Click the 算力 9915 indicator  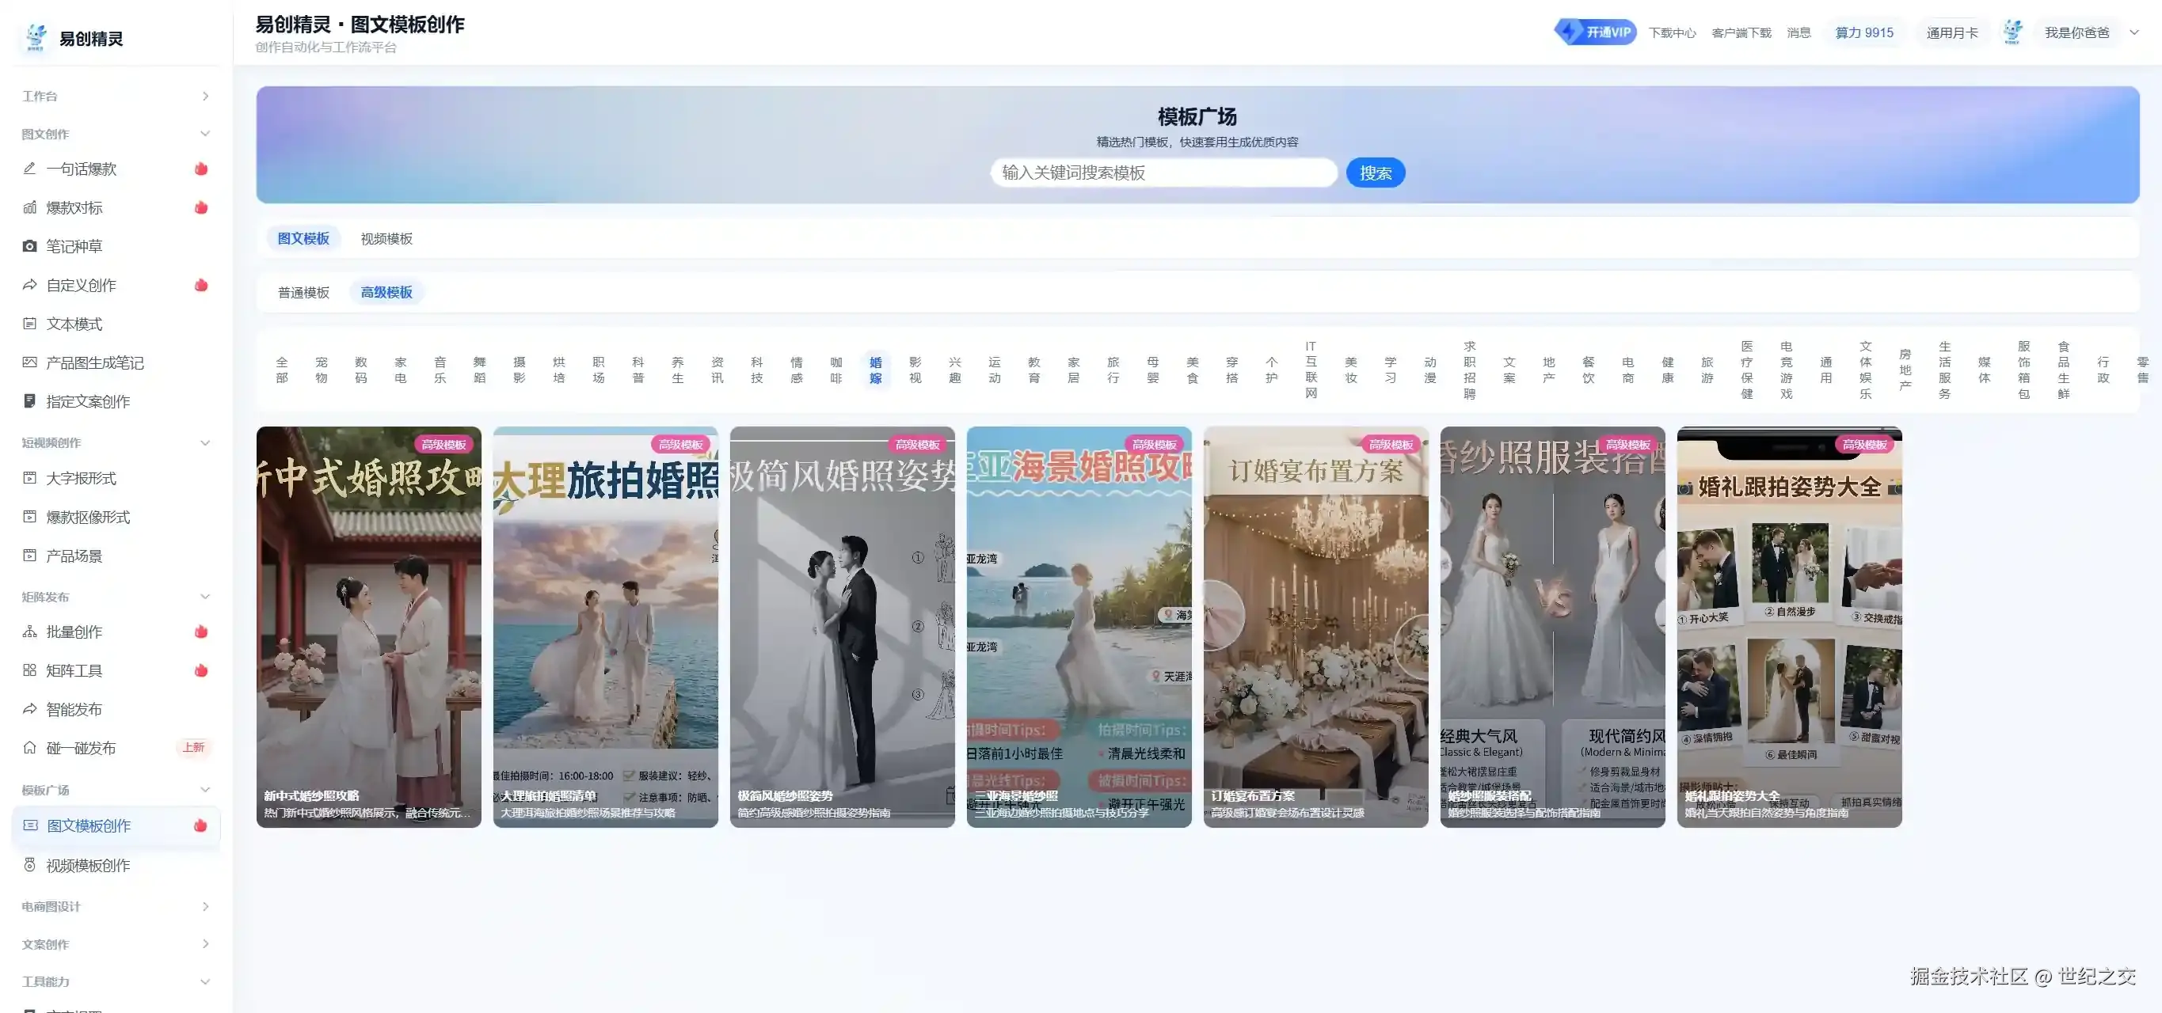tap(1864, 32)
